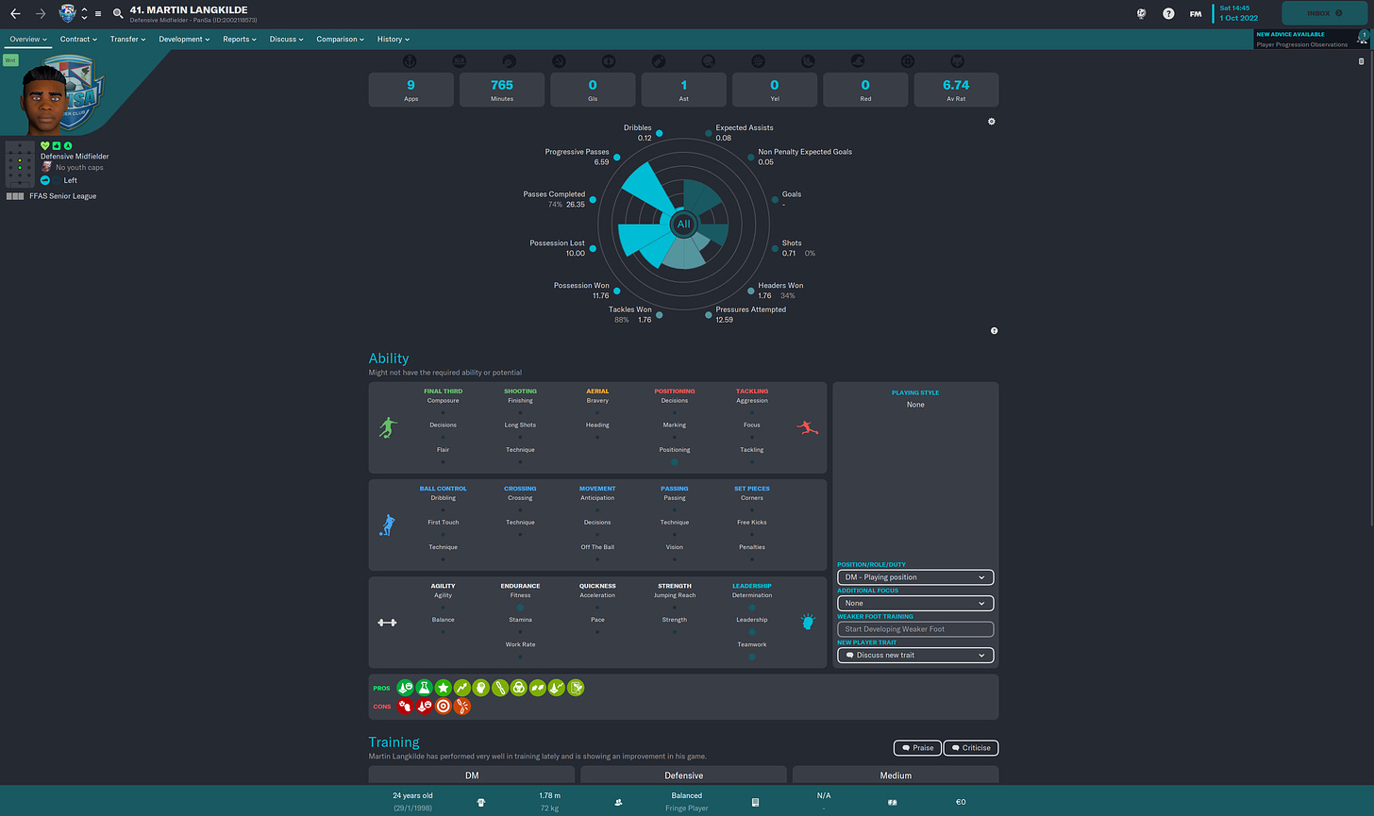Click the Minutes stat card

[502, 90]
